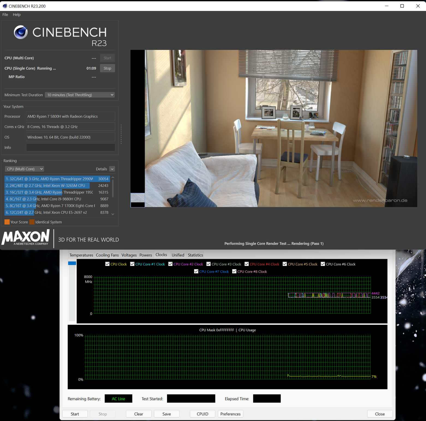The height and width of the screenshot is (421, 426).
Task: Select the Clocks tab
Action: click(161, 255)
